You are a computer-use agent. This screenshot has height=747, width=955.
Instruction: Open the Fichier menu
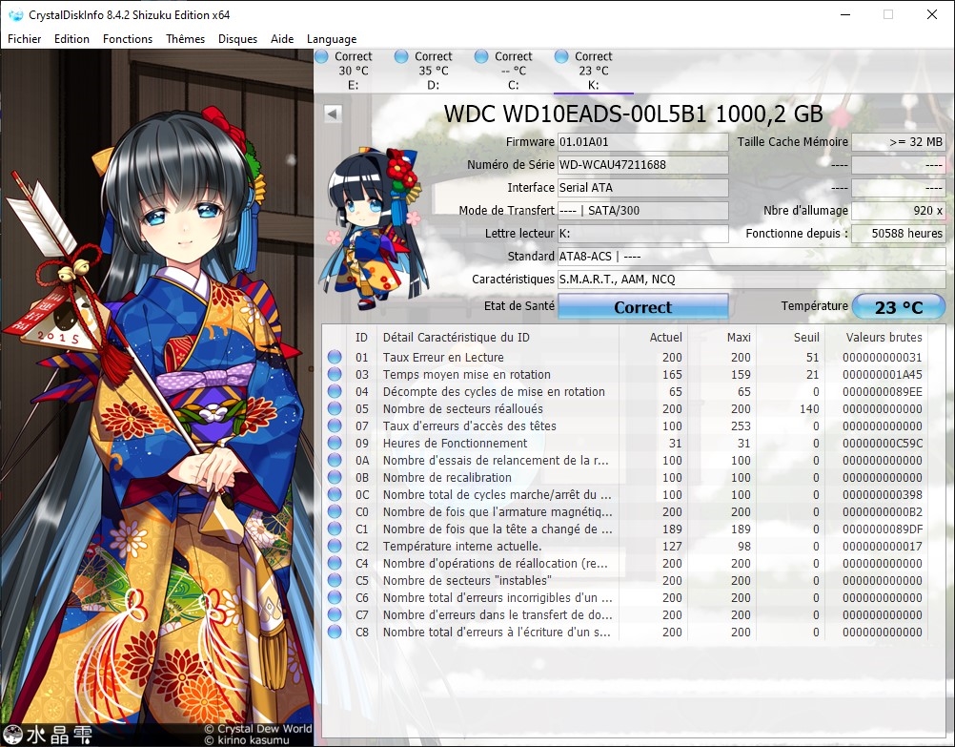point(25,39)
